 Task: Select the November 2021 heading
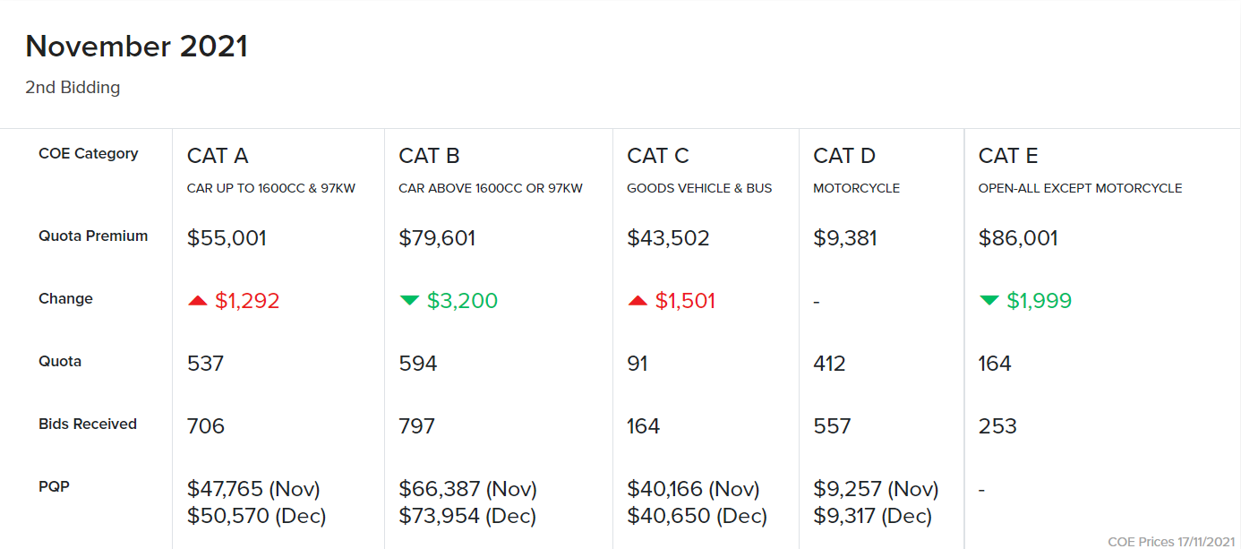[x=136, y=47]
